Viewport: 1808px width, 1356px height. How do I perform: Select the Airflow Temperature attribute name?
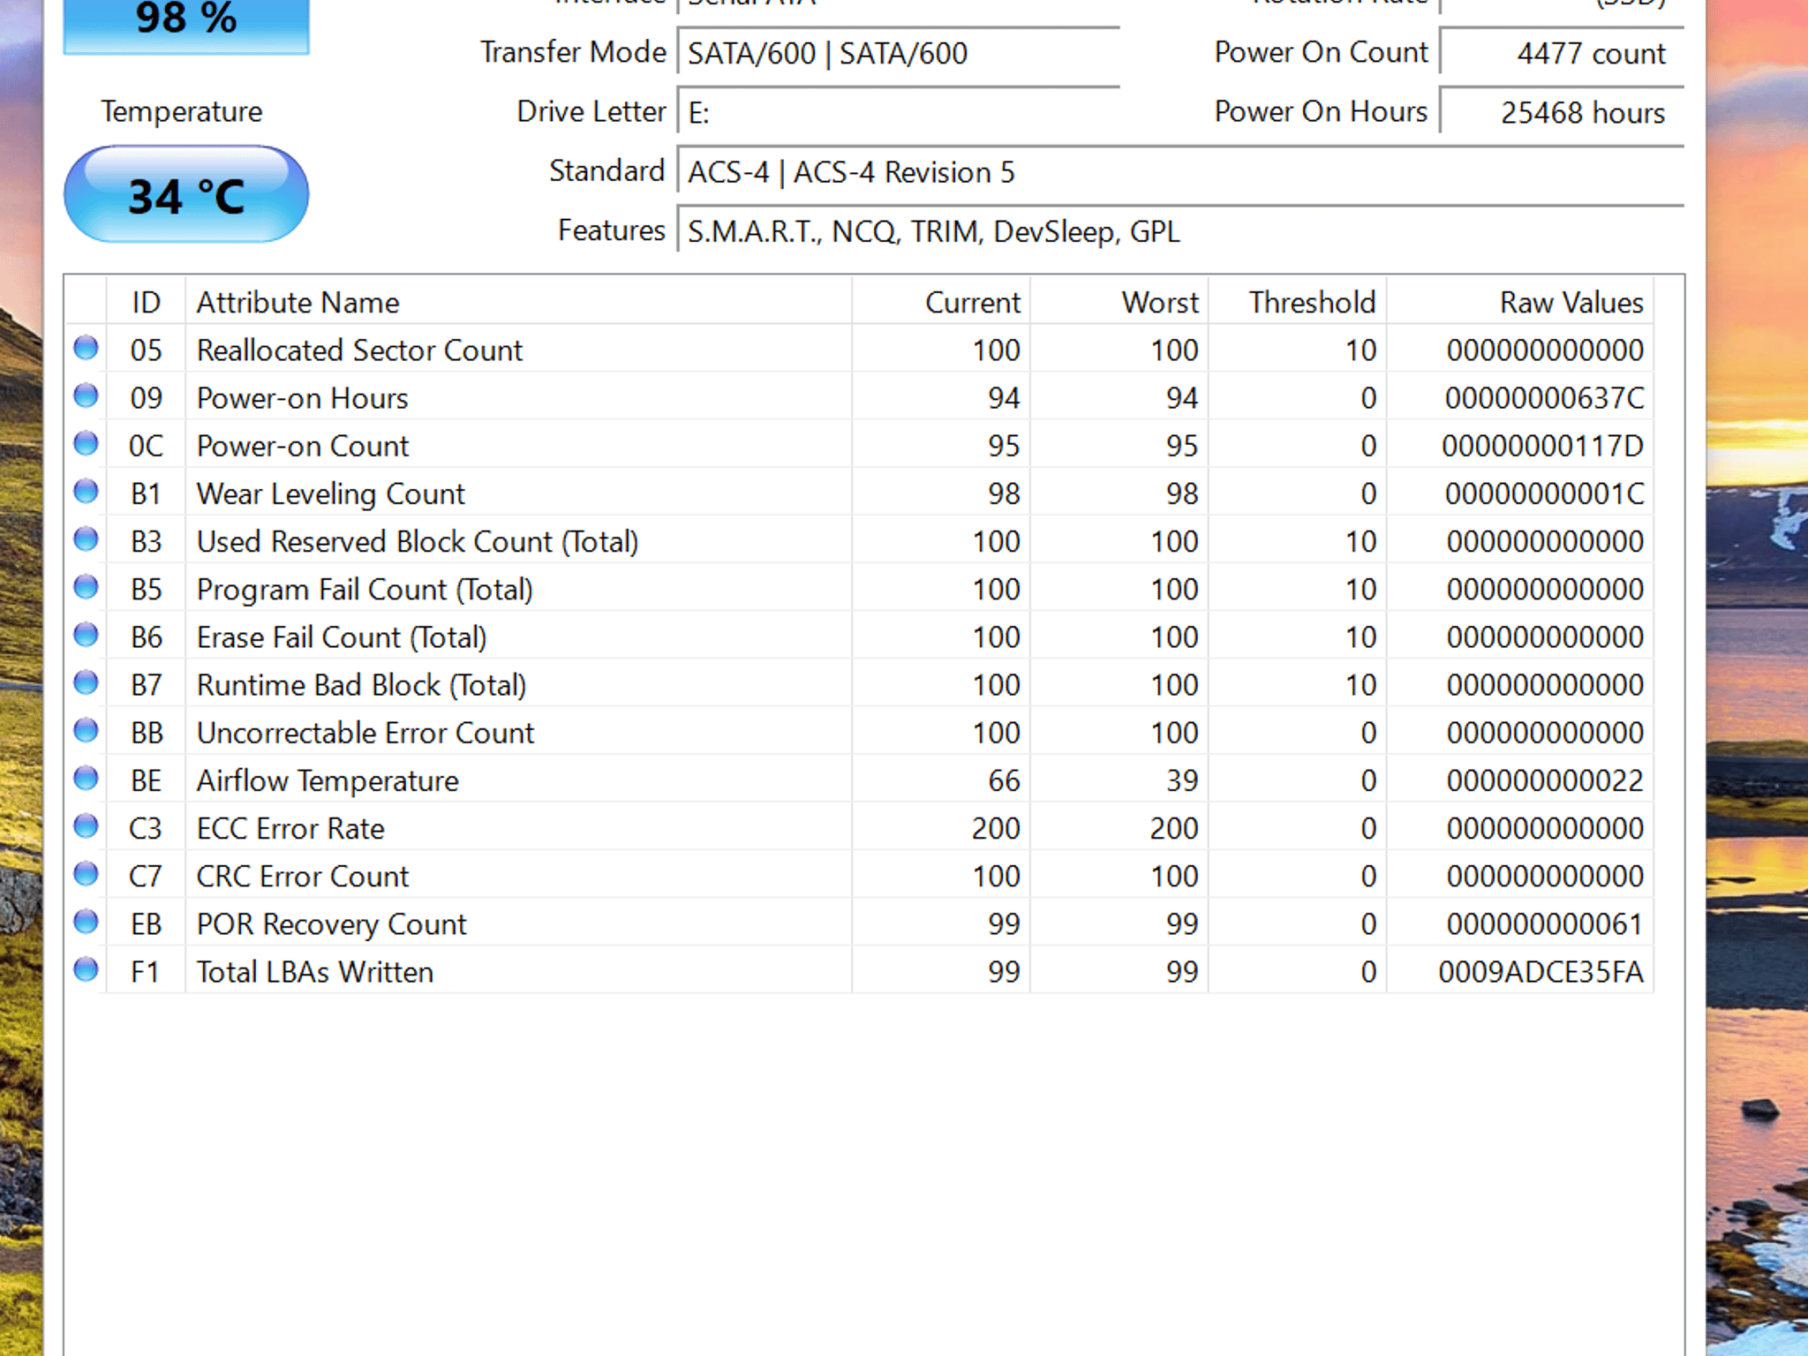coord(328,781)
